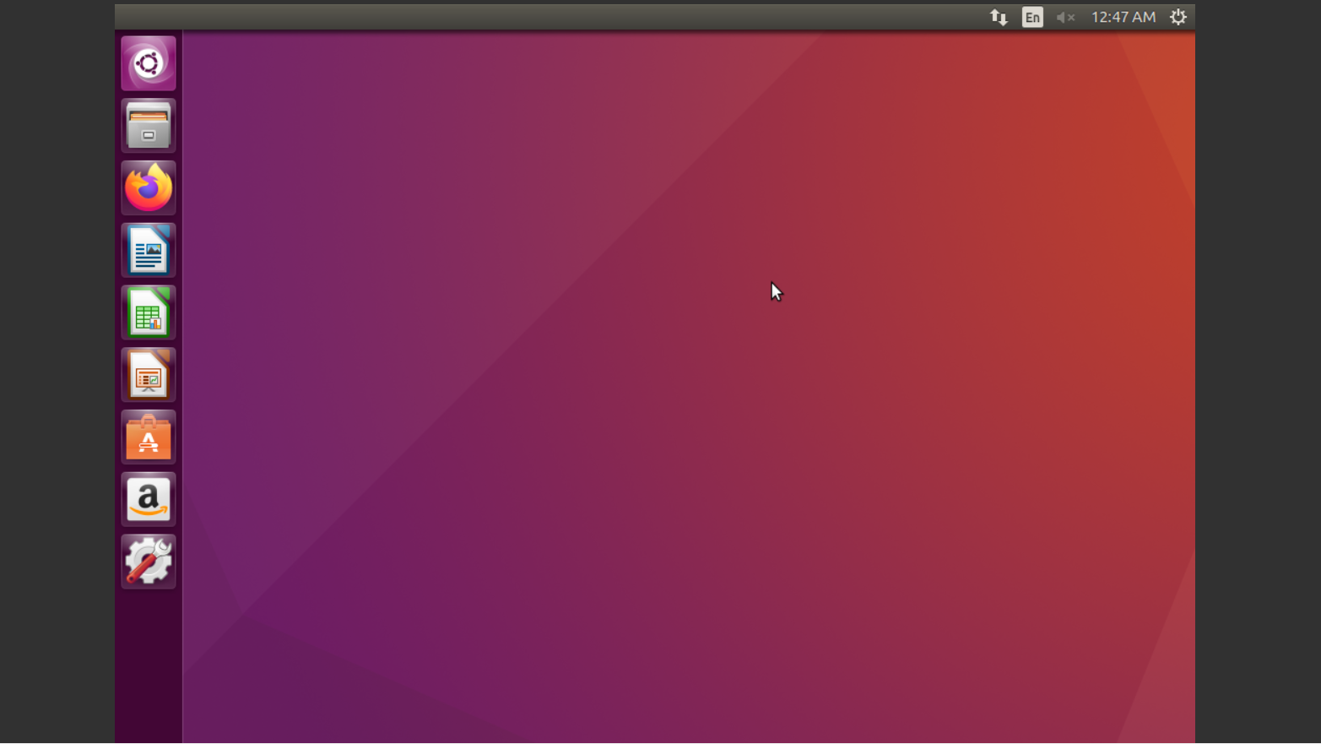Open the Ubuntu Dash search launcher
The width and height of the screenshot is (1321, 744).
pos(149,63)
